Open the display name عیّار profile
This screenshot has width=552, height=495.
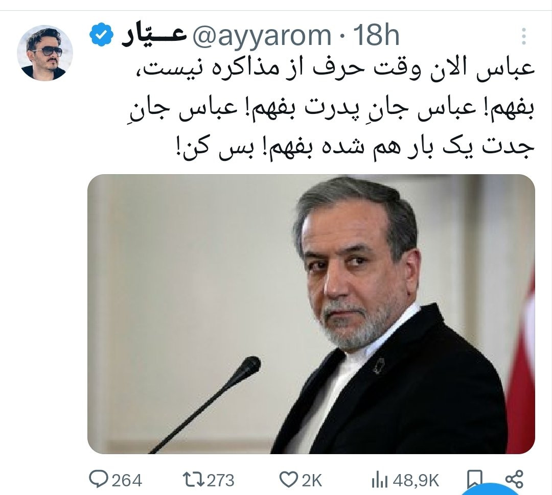[x=154, y=36]
